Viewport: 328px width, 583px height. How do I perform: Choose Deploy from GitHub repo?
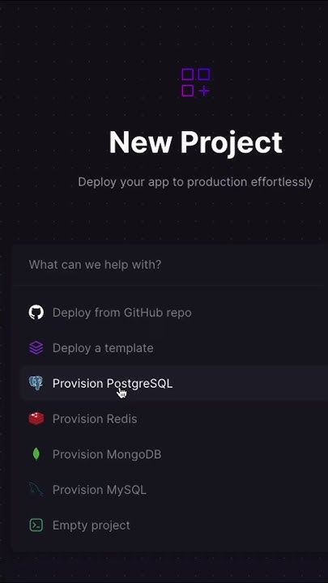122,313
